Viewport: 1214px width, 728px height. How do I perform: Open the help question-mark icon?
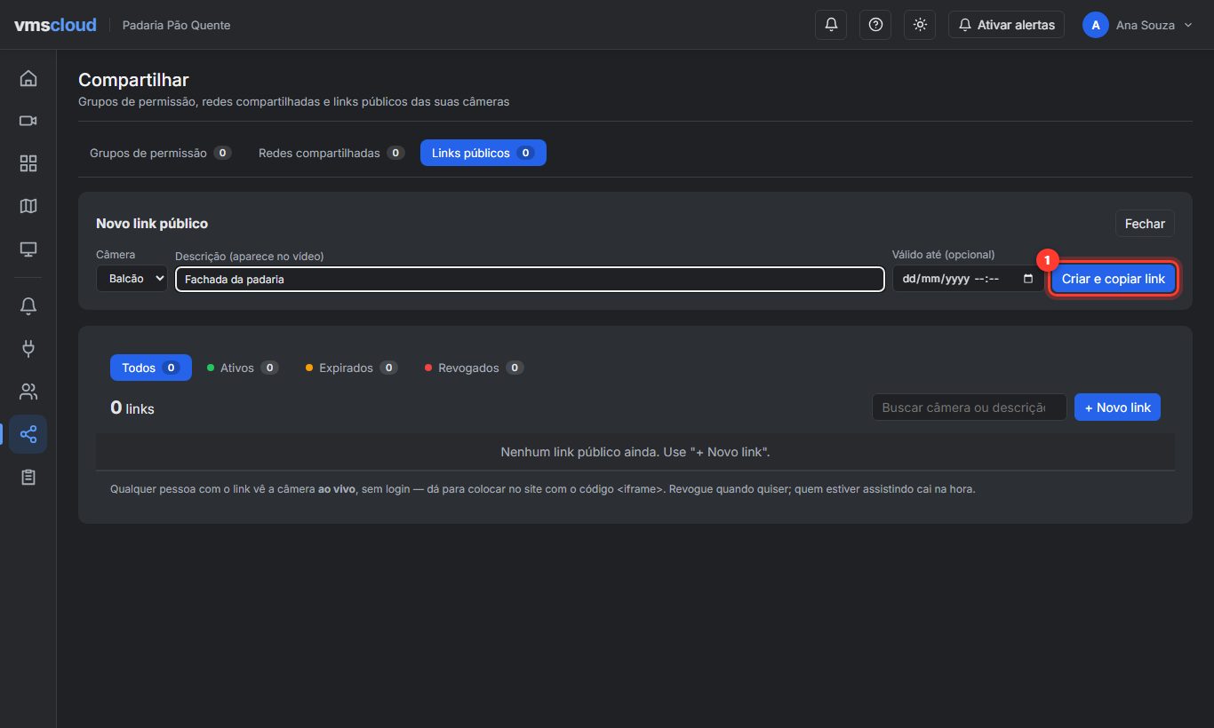875,25
